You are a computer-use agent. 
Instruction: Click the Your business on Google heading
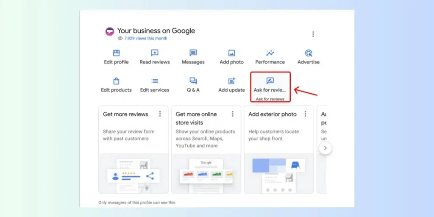pos(156,31)
